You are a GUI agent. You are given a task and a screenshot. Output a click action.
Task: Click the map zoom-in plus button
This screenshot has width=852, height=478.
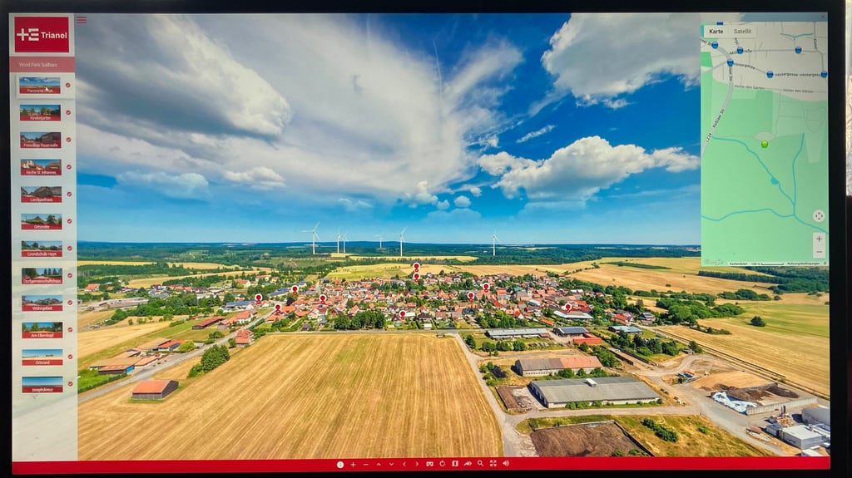[819, 239]
